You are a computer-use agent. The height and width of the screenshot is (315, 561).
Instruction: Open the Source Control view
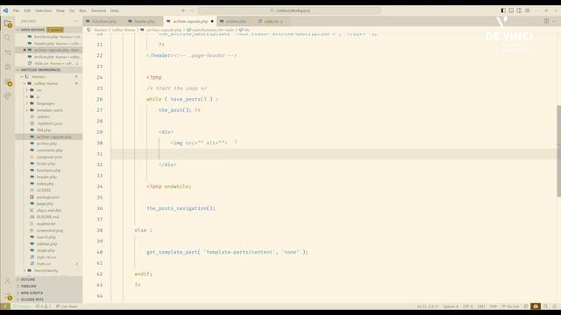click(x=8, y=52)
